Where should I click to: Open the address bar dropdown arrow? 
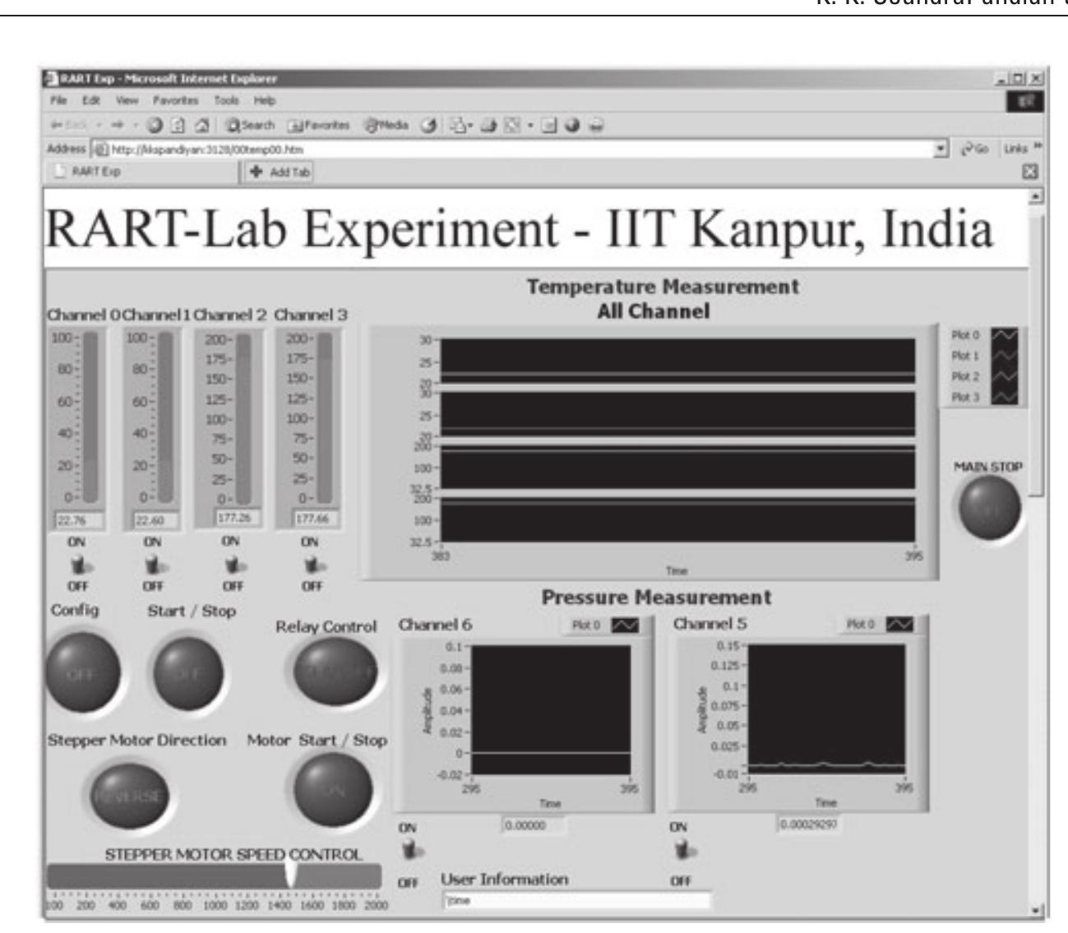pos(940,149)
